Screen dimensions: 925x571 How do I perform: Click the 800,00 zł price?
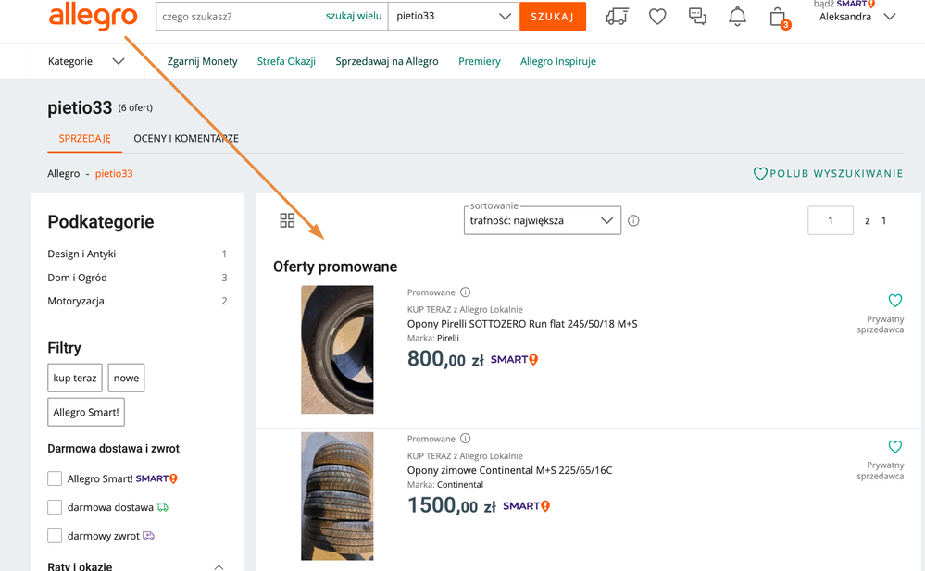(445, 359)
